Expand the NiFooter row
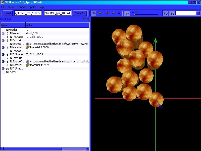The image size is (201, 151). (3, 72)
